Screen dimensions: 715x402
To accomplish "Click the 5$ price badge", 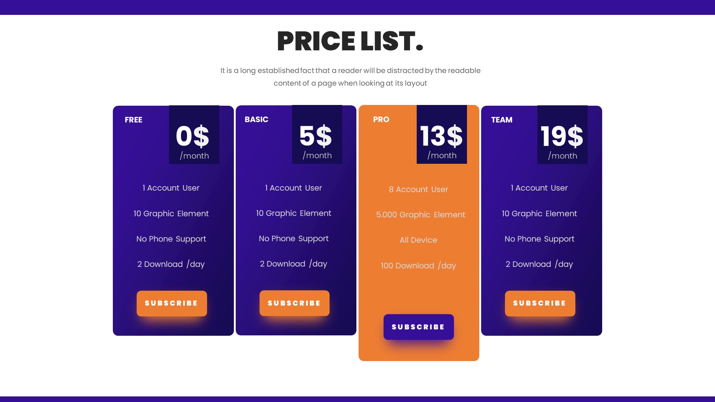I will point(317,138).
